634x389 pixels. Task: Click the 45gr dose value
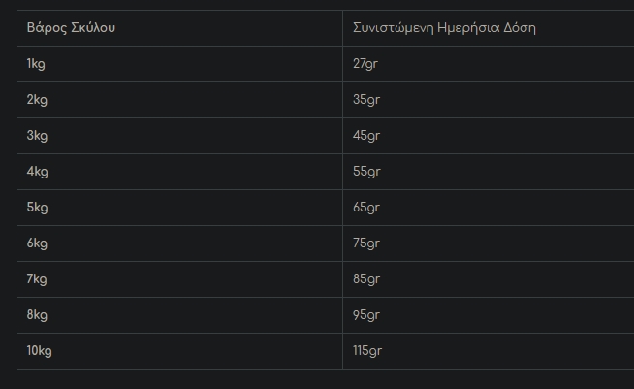coord(366,135)
